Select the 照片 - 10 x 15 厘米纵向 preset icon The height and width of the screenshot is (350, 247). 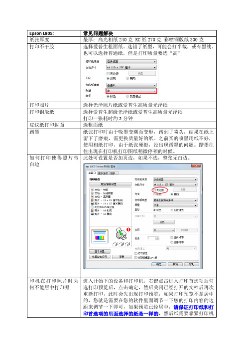coord(92,200)
